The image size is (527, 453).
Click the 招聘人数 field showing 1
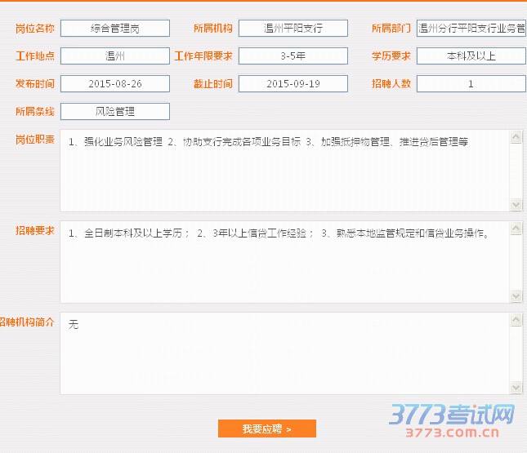[x=471, y=84]
